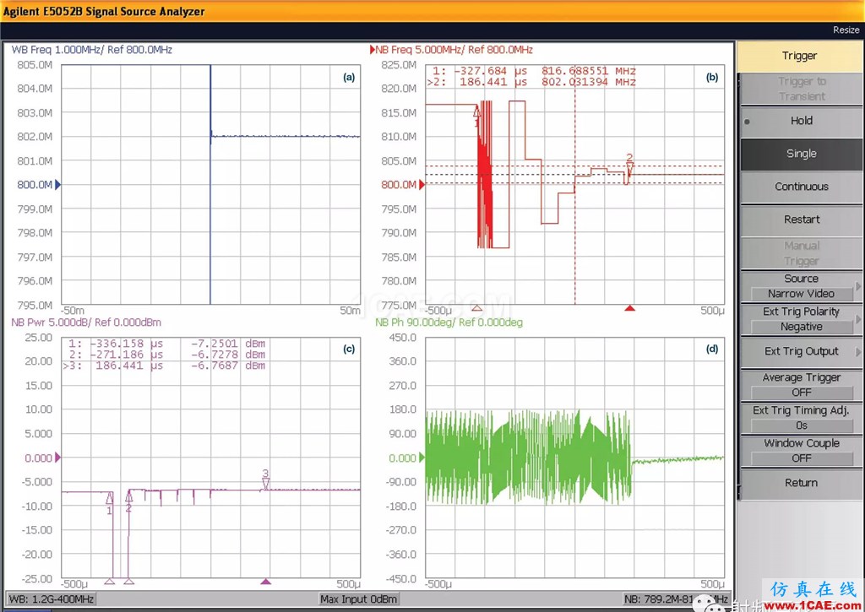This screenshot has width=865, height=612.
Task: Click the Restart softkey
Action: [x=801, y=219]
